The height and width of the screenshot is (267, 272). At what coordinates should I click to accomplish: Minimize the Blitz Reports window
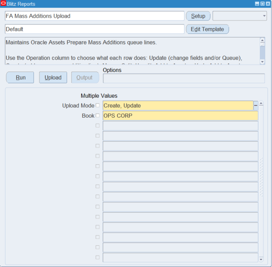point(257,4)
